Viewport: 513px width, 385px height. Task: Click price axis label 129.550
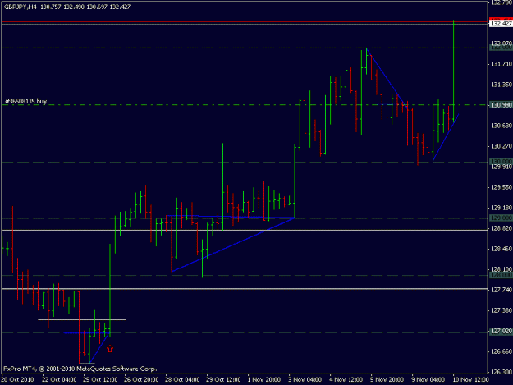(x=501, y=187)
